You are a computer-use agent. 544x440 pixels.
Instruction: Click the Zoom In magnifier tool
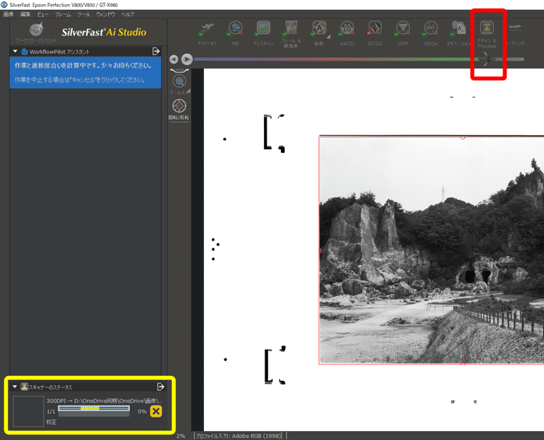(x=180, y=82)
